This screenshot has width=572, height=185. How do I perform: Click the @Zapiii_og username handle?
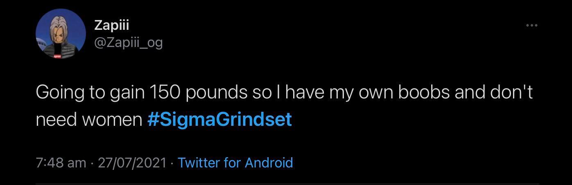coord(128,42)
